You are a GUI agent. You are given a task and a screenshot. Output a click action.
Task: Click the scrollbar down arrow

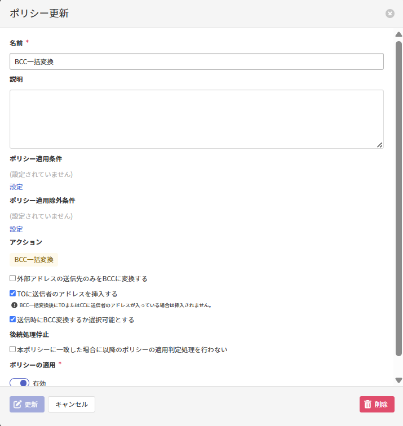[x=398, y=380]
